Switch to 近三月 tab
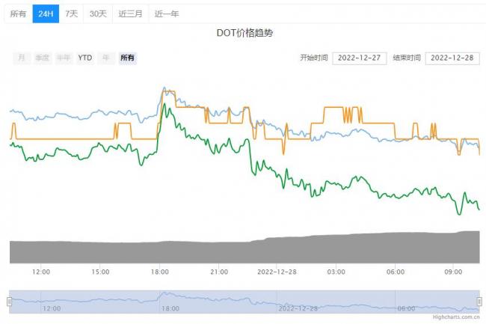Image resolution: width=486 pixels, height=324 pixels. click(x=131, y=14)
